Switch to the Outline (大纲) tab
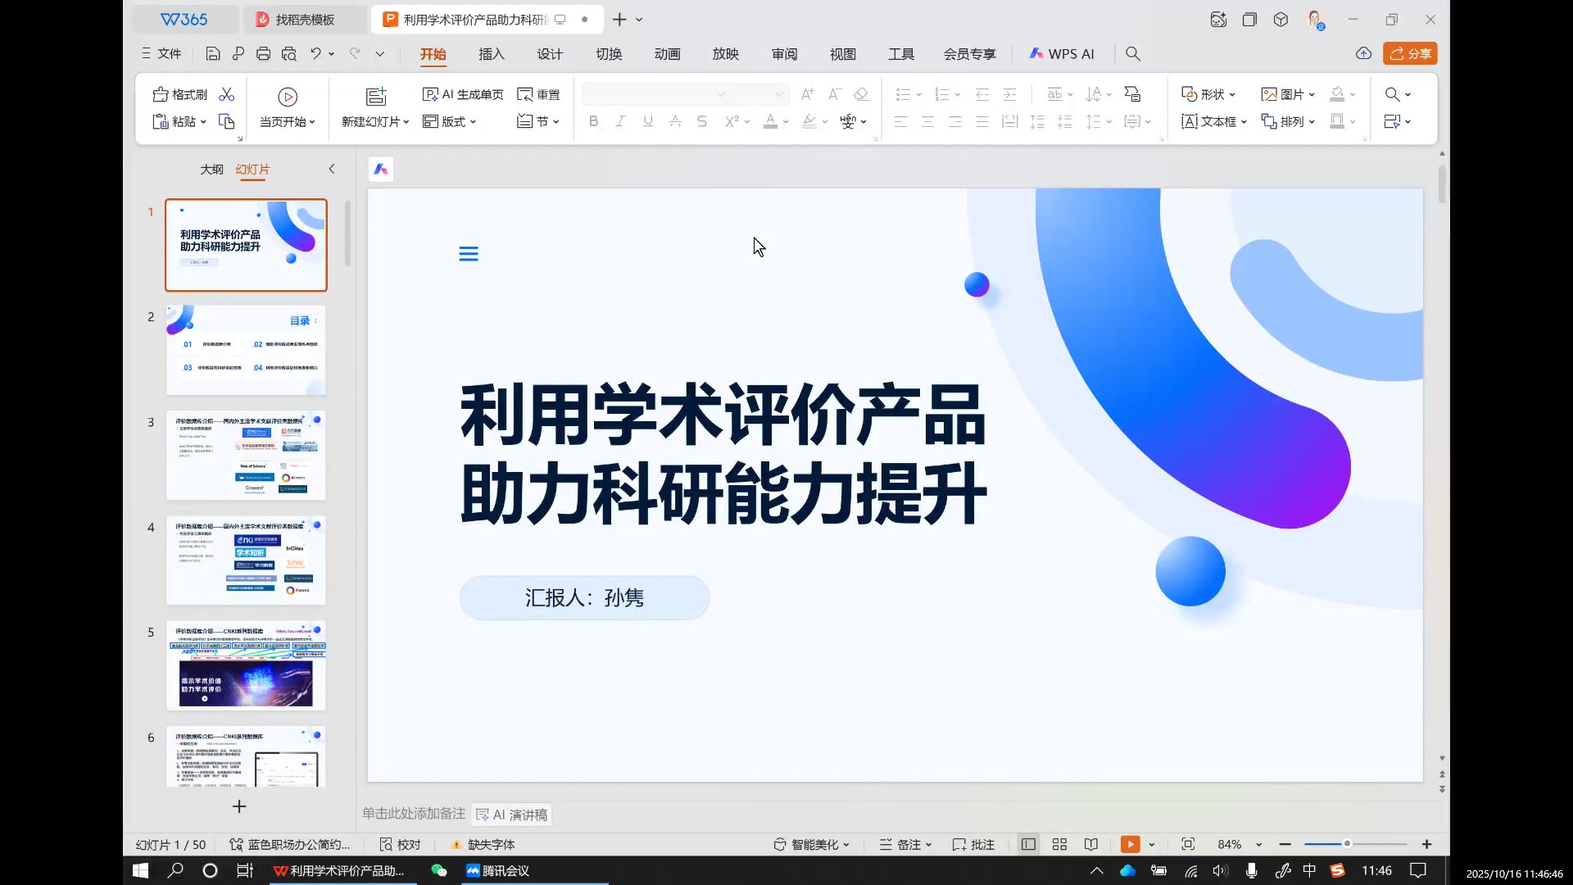The width and height of the screenshot is (1573, 885). pyautogui.click(x=211, y=170)
